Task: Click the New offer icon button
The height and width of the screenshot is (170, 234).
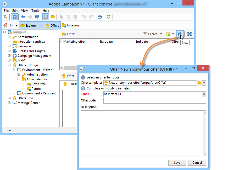Action: click(180, 34)
